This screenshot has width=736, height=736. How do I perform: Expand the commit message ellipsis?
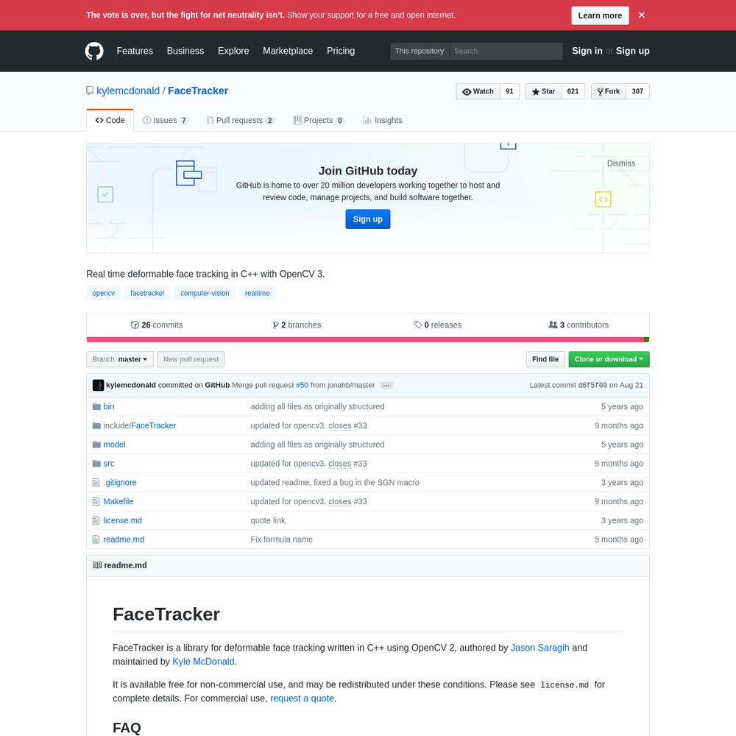pos(386,386)
